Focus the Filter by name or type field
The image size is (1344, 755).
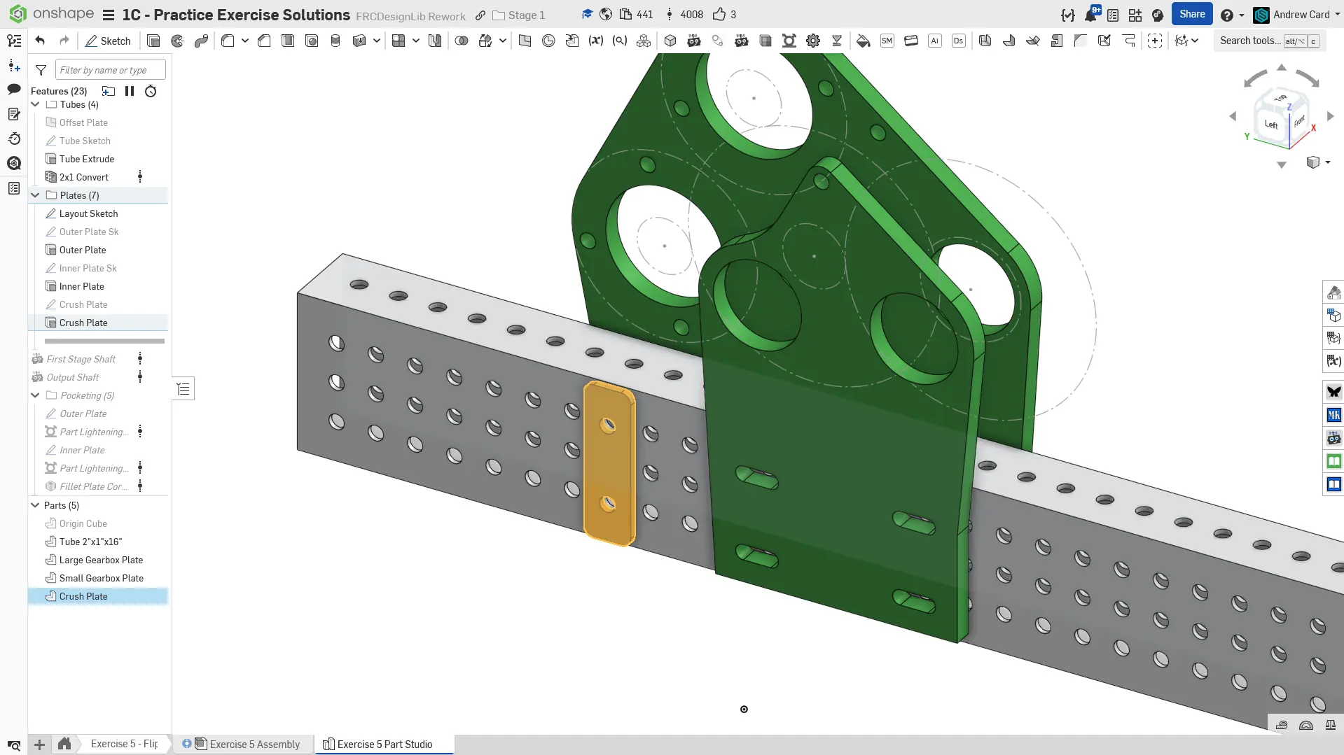pos(110,70)
